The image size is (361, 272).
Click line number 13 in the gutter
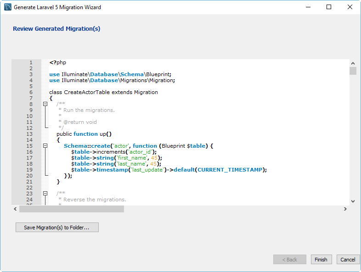point(29,134)
